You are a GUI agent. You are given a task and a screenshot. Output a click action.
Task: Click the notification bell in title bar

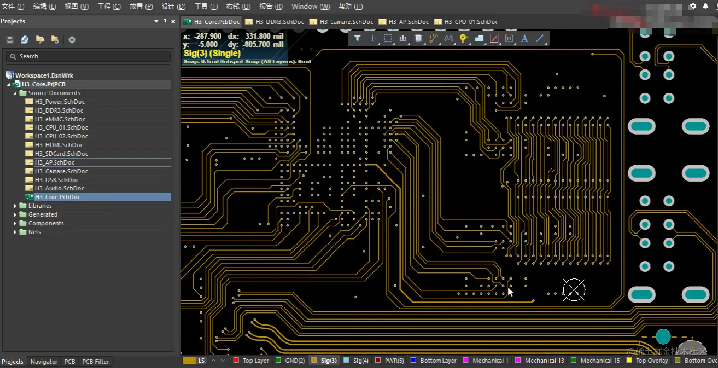tap(706, 6)
